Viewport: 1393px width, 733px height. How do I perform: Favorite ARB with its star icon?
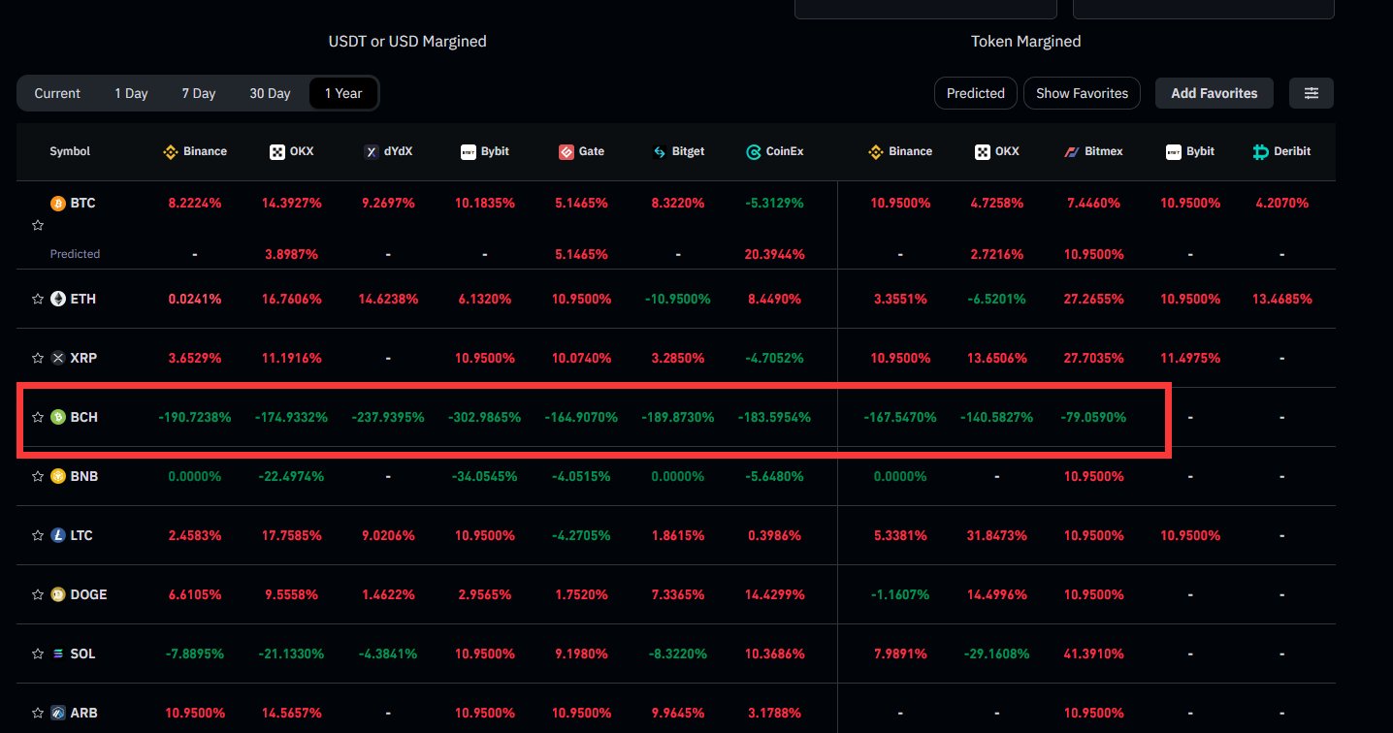(38, 713)
